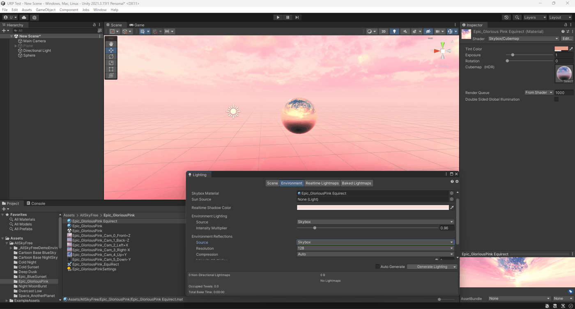Click the Generate Lighting button

coord(432,267)
